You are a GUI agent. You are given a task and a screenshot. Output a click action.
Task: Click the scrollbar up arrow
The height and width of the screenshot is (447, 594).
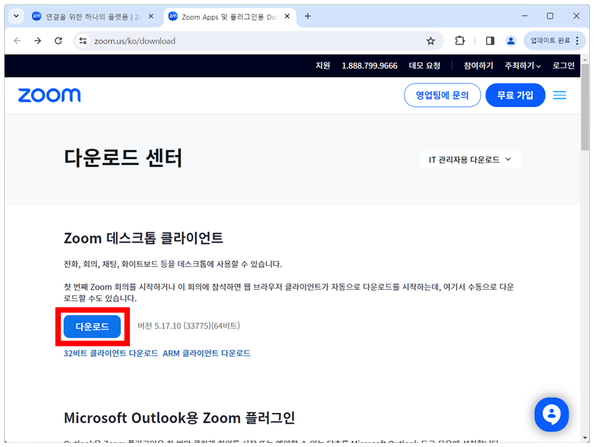pyautogui.click(x=585, y=59)
